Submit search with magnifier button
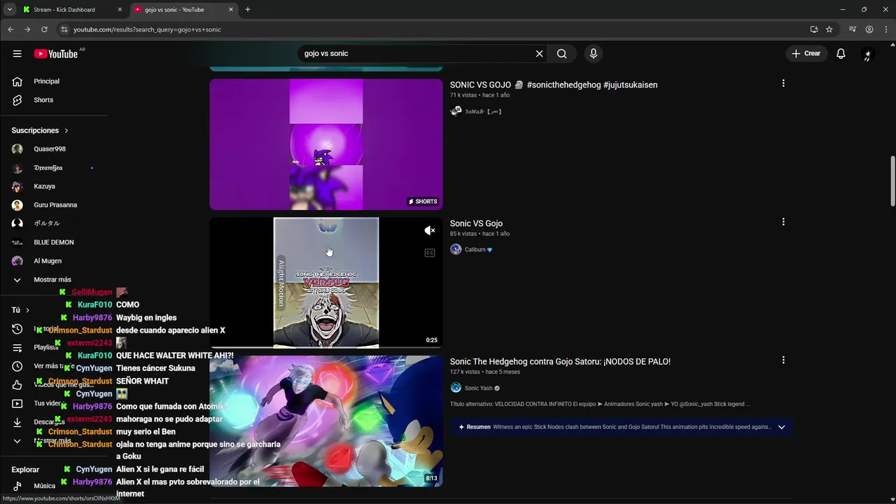The image size is (896, 504). tap(561, 54)
